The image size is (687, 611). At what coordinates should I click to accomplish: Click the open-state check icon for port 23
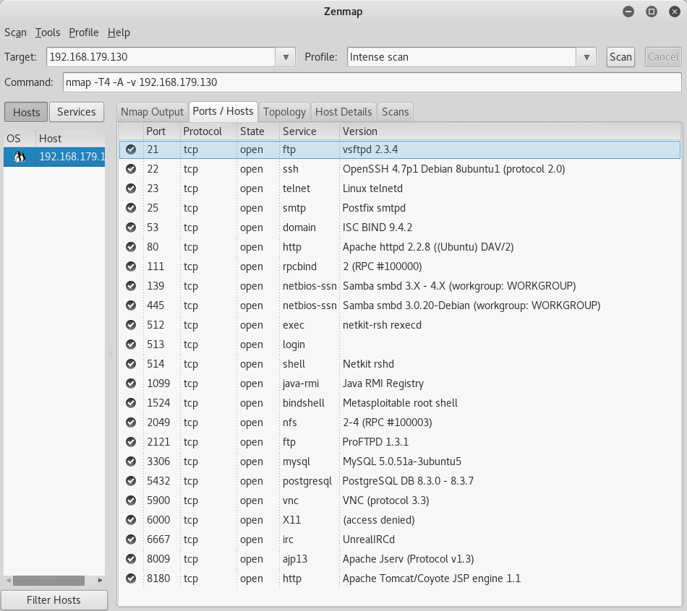131,188
